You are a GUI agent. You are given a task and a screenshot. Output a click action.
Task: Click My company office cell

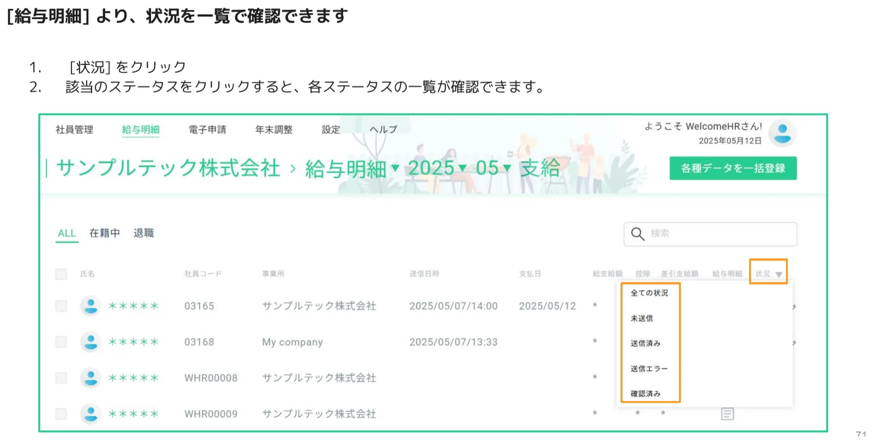point(292,343)
